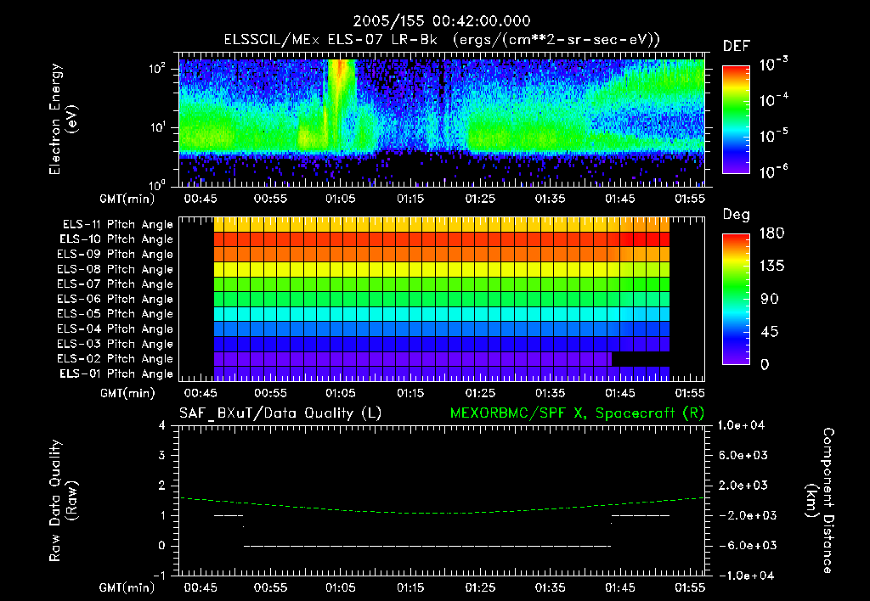The image size is (870, 601).
Task: Click the DEF label above the color scale
Action: (737, 47)
